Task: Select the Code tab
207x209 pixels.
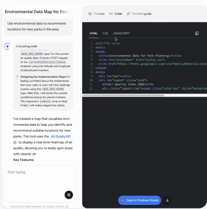Action: point(115,14)
